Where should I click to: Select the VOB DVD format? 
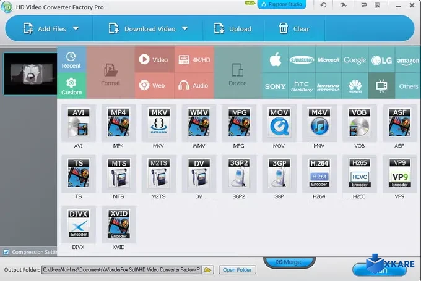tap(359, 123)
